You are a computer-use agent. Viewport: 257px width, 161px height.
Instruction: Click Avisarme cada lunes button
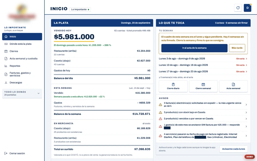(x=233, y=149)
